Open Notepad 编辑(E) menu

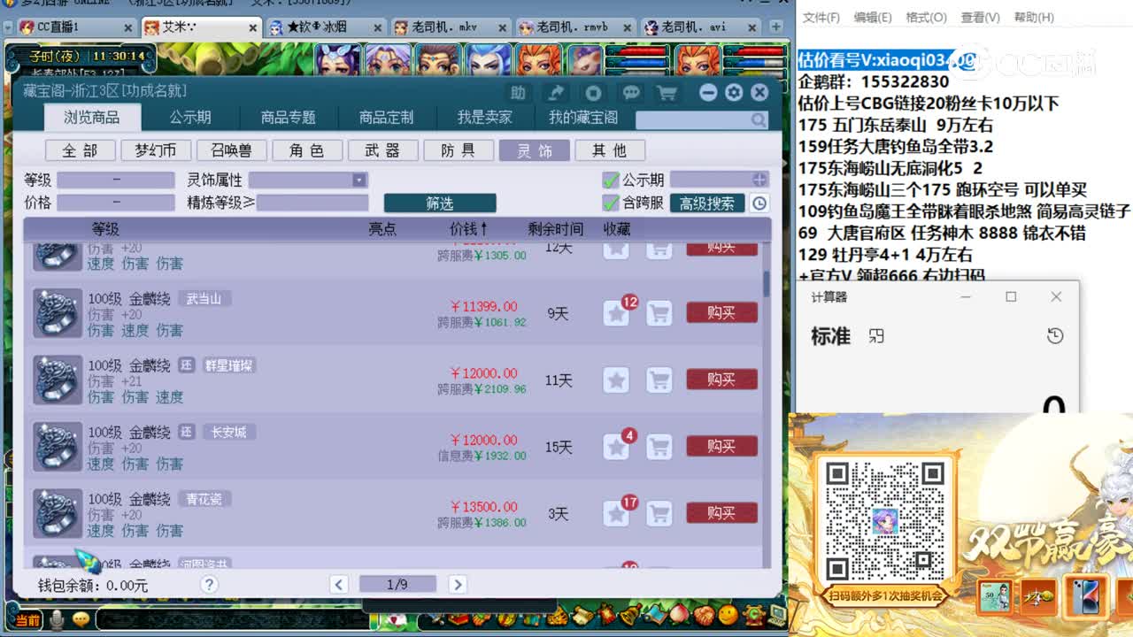click(873, 17)
